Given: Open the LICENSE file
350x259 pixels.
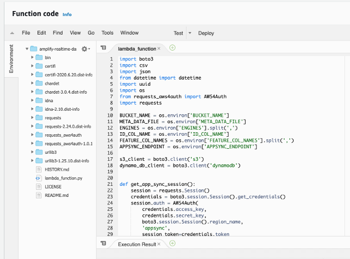Looking at the screenshot, I should (53, 187).
